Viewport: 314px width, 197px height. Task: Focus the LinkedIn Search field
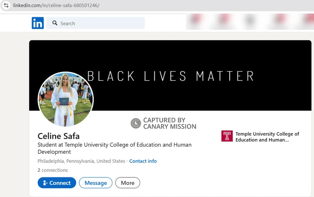pyautogui.click(x=95, y=23)
